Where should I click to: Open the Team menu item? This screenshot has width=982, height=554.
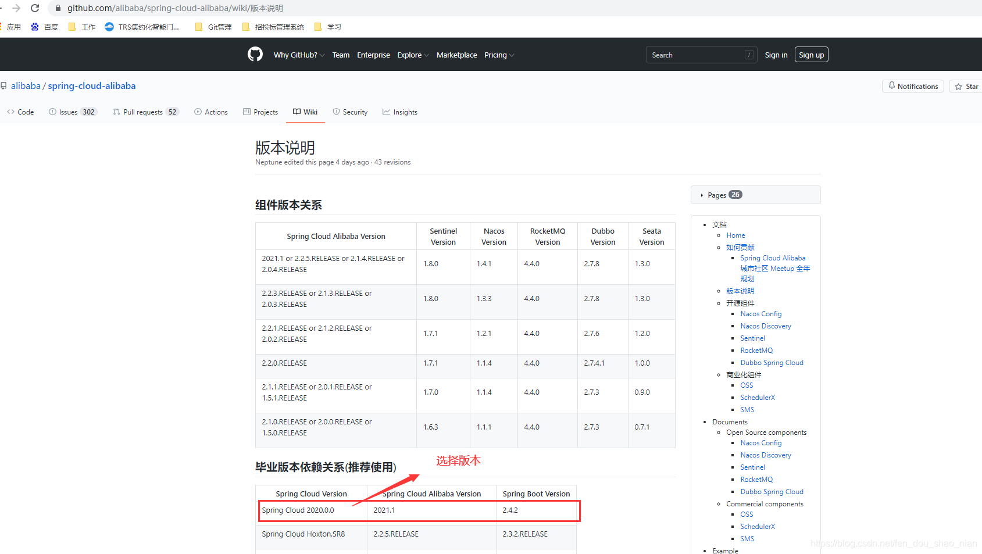click(x=341, y=55)
